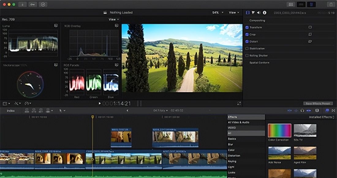This screenshot has height=178, width=337.
Task: Open the Color inspector triangle icon
Action: (253, 13)
